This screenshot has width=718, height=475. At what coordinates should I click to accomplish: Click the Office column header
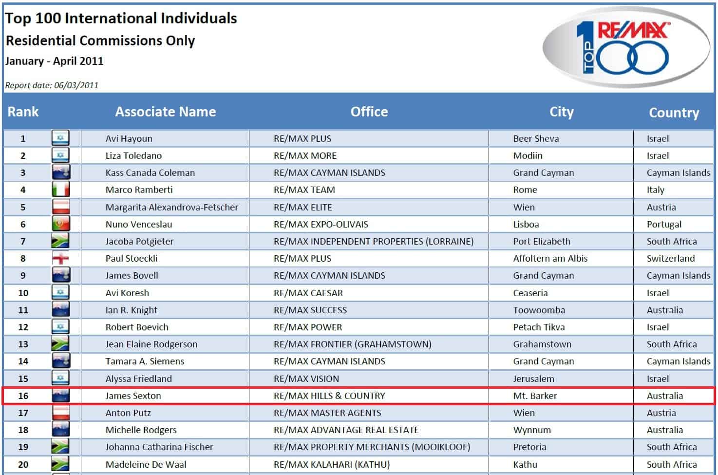(369, 112)
